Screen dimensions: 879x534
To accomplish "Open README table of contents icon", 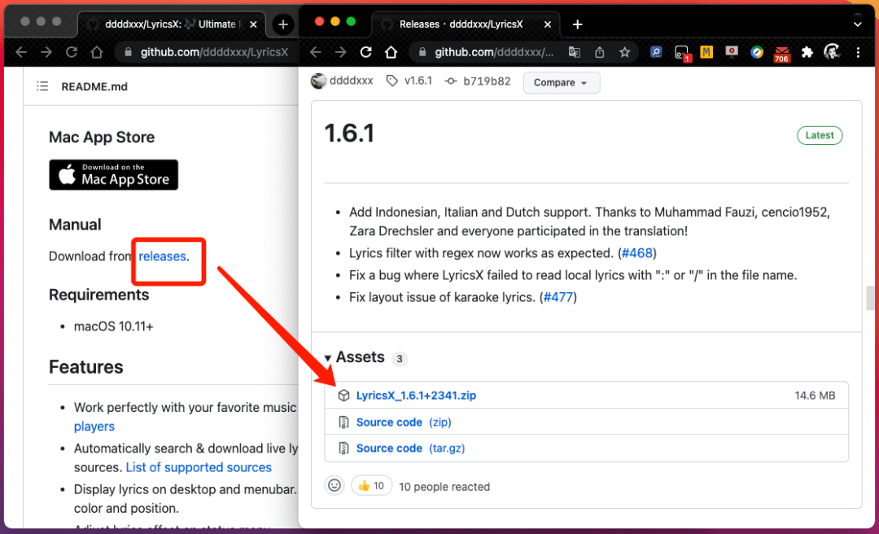I will tap(42, 86).
